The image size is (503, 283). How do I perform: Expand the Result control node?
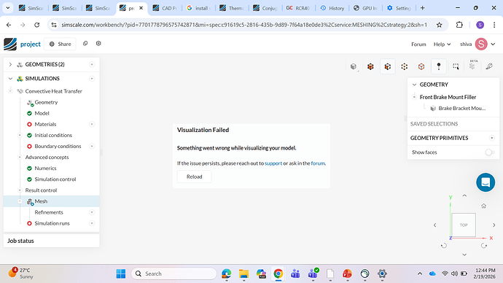20,190
